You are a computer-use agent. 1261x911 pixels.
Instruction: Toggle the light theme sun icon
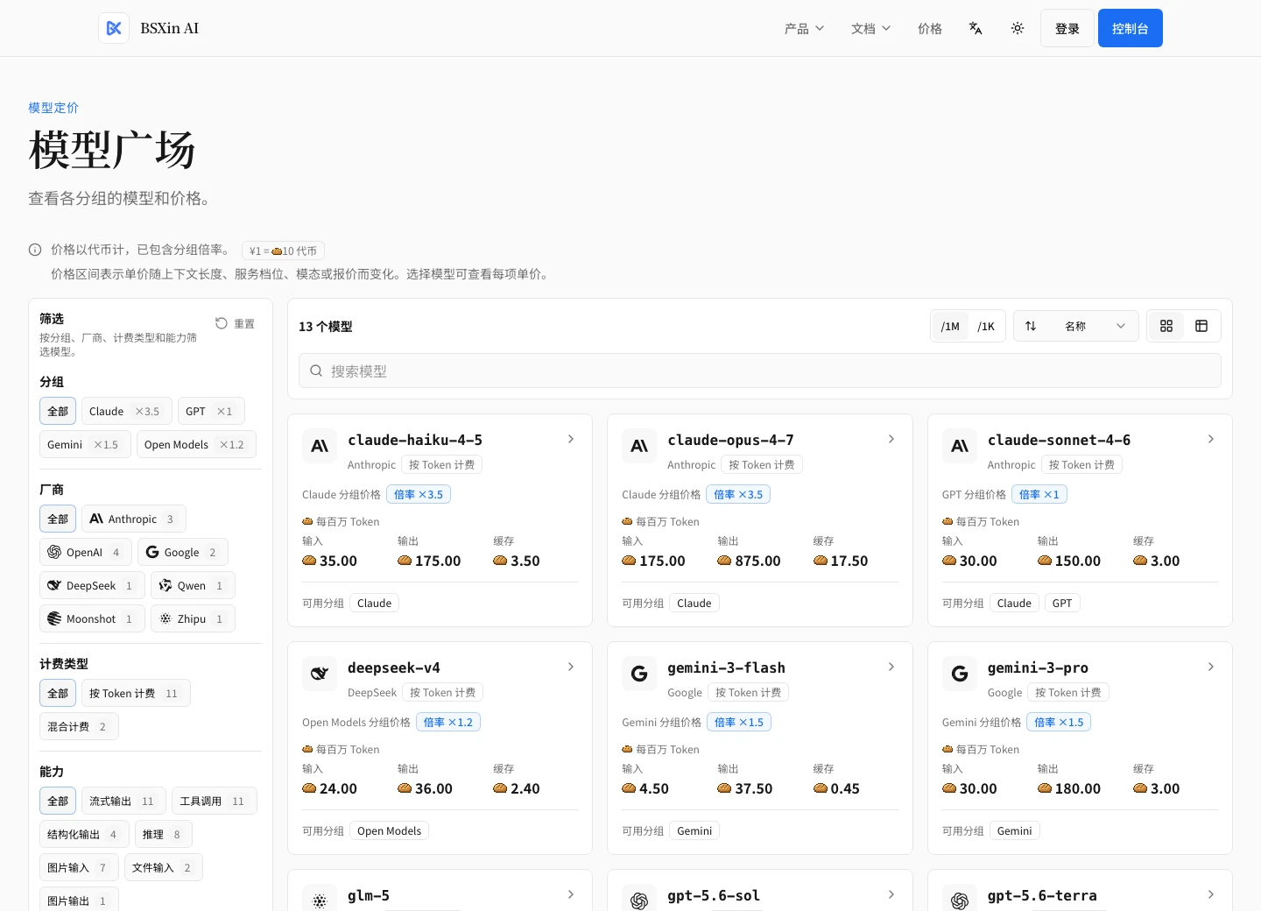[1018, 28]
